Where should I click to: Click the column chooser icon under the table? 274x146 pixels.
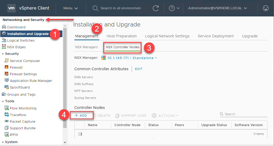(x=80, y=134)
